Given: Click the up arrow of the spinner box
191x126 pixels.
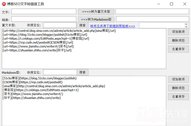Looking at the screenshot, I should [186, 24].
